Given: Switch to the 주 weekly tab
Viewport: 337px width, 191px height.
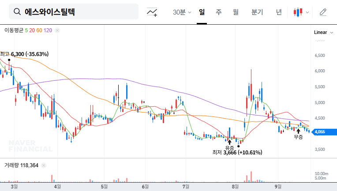Looking at the screenshot, I should pos(219,12).
